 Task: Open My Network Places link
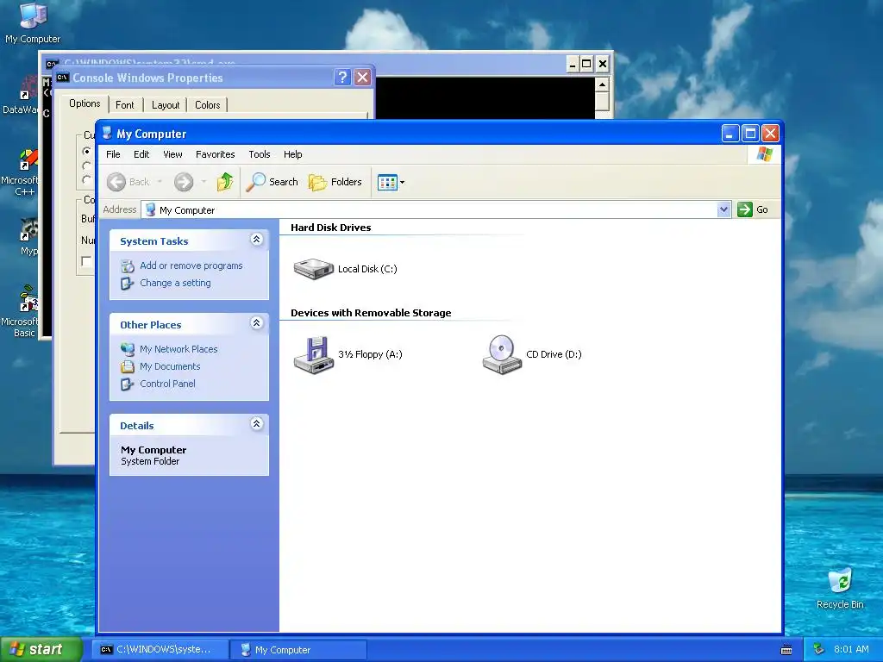pos(178,349)
